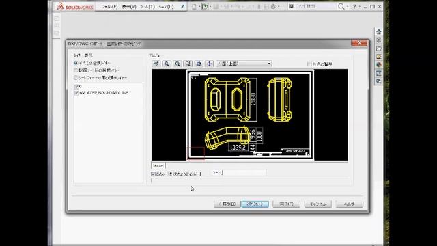
Task: Open the SolidWorks Resources home task pane icon
Action: click(x=378, y=32)
